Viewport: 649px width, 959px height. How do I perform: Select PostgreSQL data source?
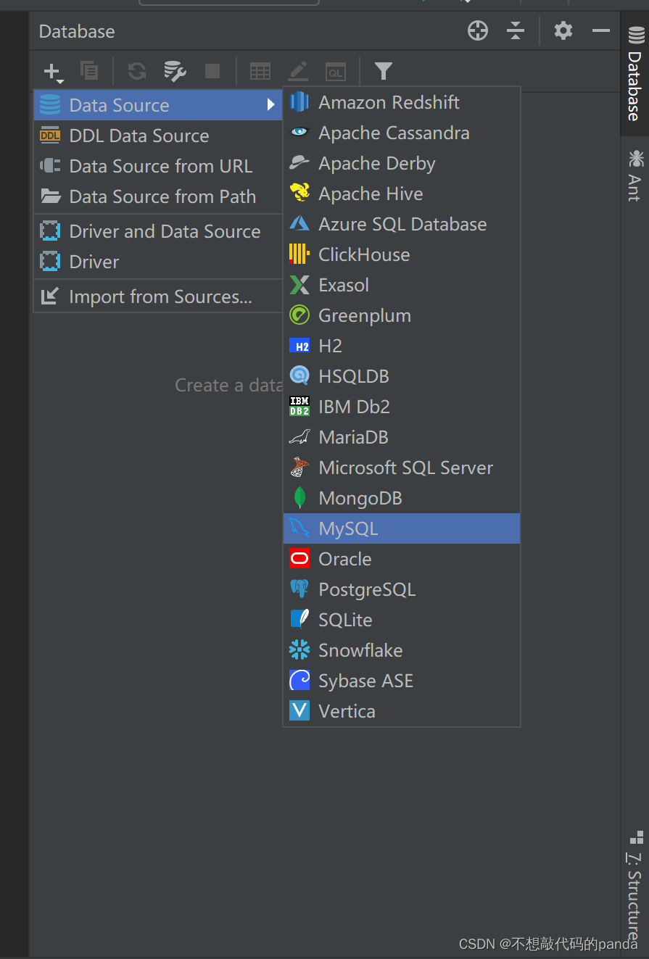[402, 589]
